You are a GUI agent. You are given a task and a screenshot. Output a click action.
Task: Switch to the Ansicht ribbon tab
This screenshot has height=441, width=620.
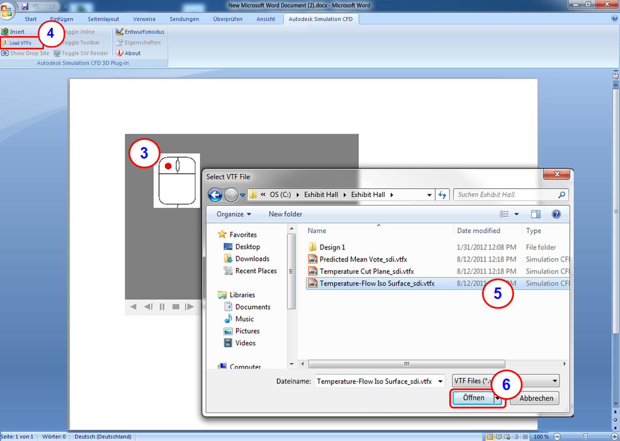click(x=266, y=19)
